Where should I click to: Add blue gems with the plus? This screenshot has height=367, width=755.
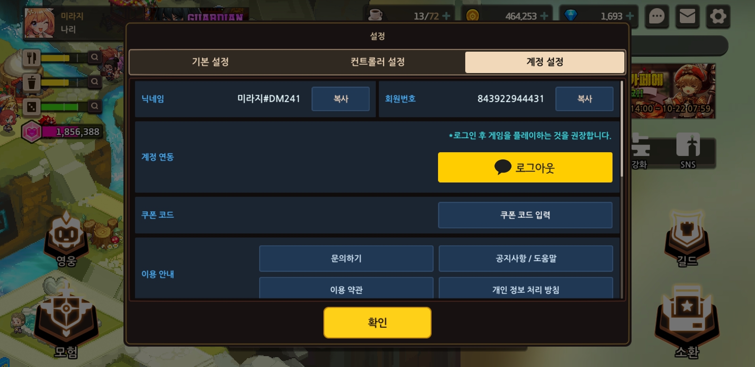tap(630, 16)
